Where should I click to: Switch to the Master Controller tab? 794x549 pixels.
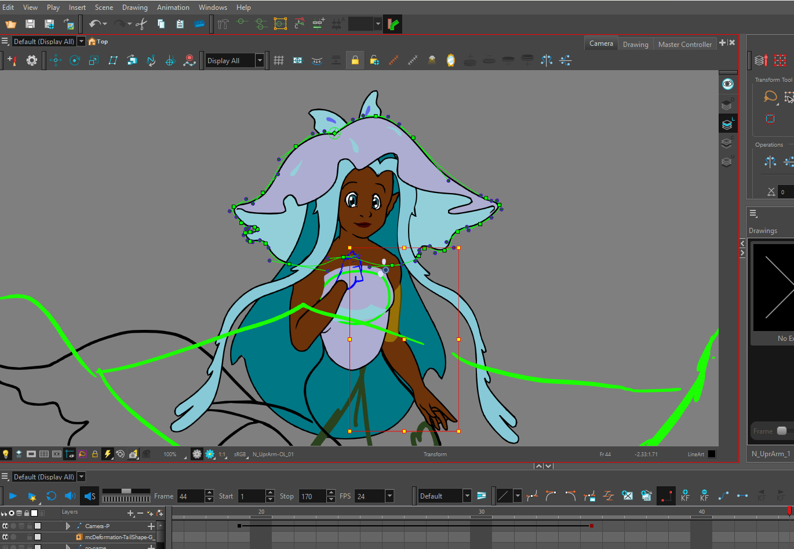[x=684, y=44]
